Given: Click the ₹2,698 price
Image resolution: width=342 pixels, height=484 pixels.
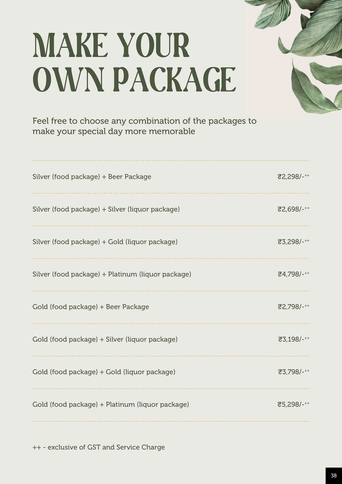Looking at the screenshot, I should pos(293,209).
